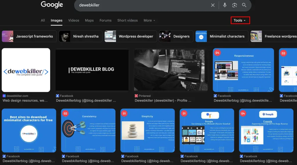Select the Images tab
The width and height of the screenshot is (297, 165).
click(x=57, y=21)
